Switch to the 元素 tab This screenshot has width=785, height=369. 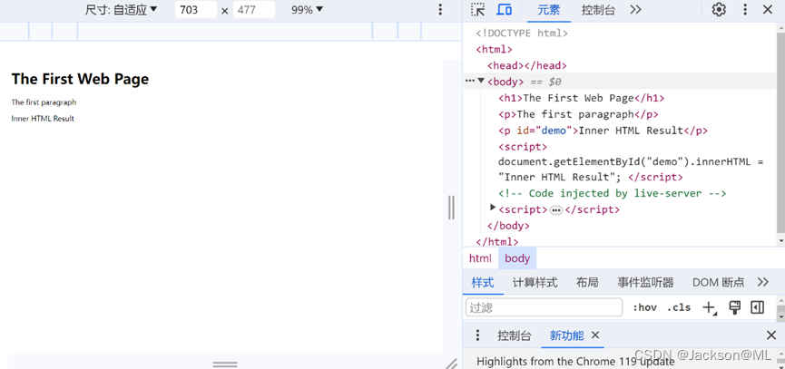(549, 10)
